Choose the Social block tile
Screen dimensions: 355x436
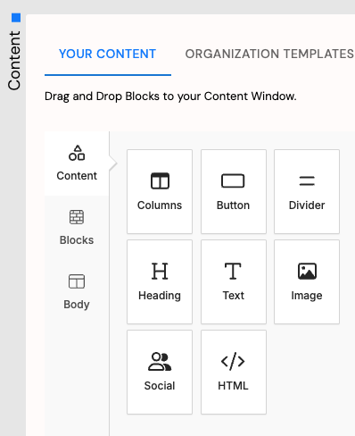[160, 372]
